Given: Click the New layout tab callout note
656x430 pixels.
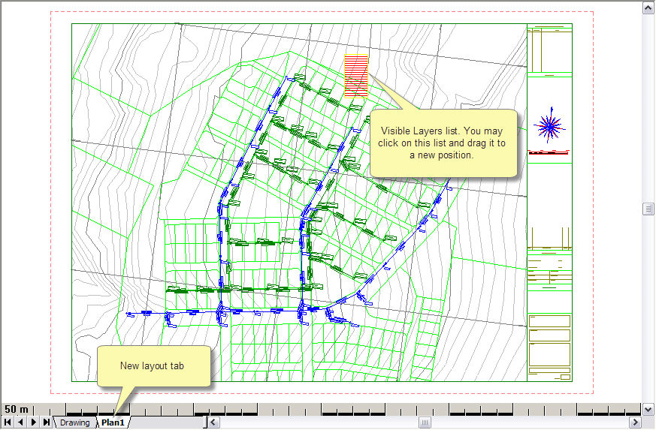Looking at the screenshot, I should tap(153, 366).
